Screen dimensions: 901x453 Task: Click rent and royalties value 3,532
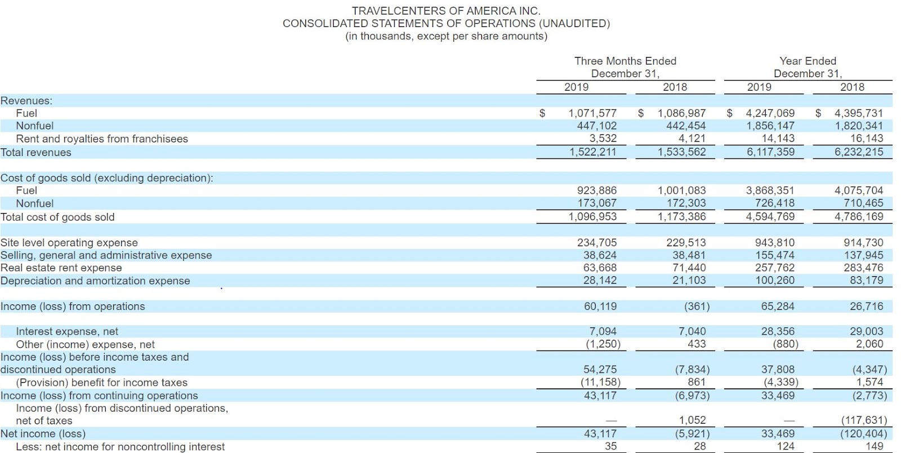point(603,138)
